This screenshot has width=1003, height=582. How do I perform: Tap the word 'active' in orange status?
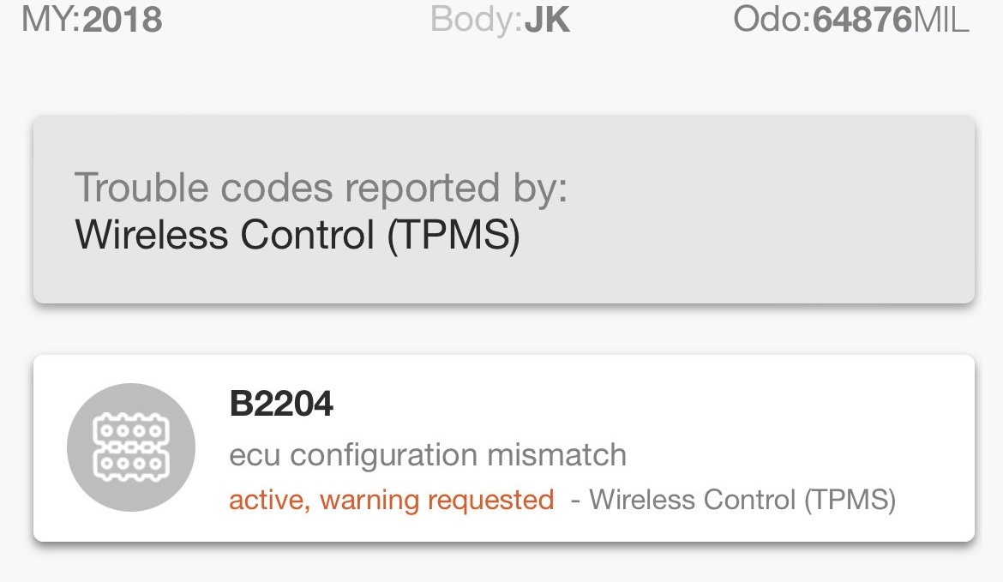click(266, 499)
